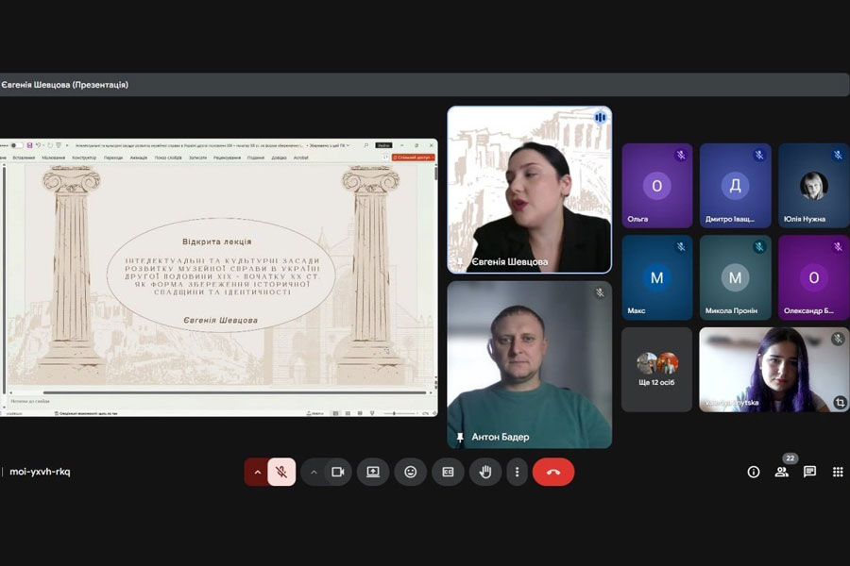
Task: Leave the call with red hang-up button
Action: [553, 472]
